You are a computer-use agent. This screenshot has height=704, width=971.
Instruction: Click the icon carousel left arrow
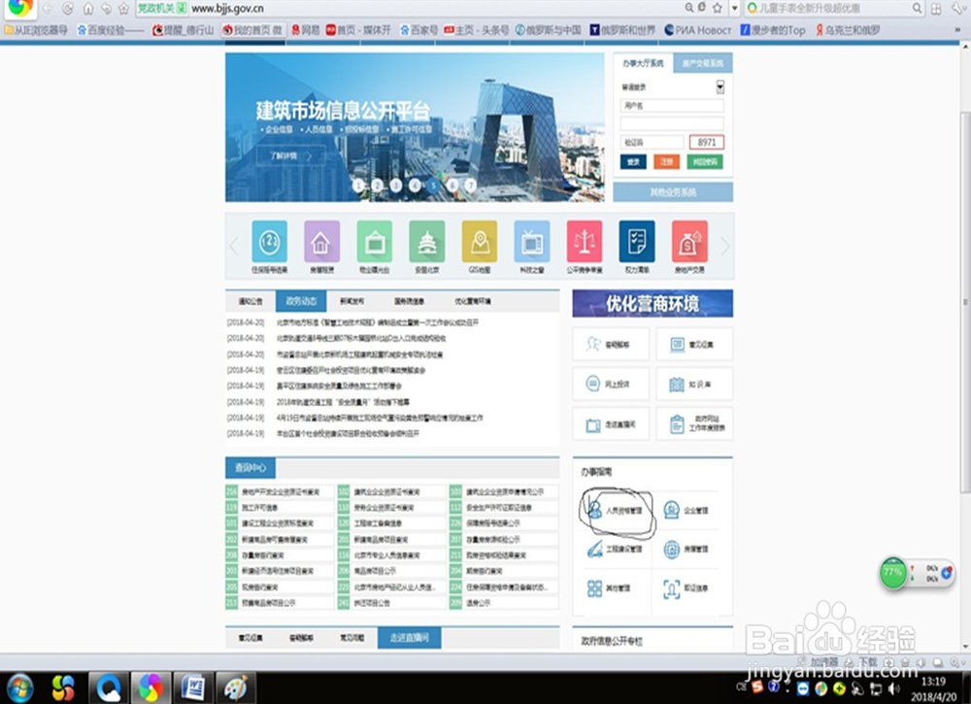[234, 246]
